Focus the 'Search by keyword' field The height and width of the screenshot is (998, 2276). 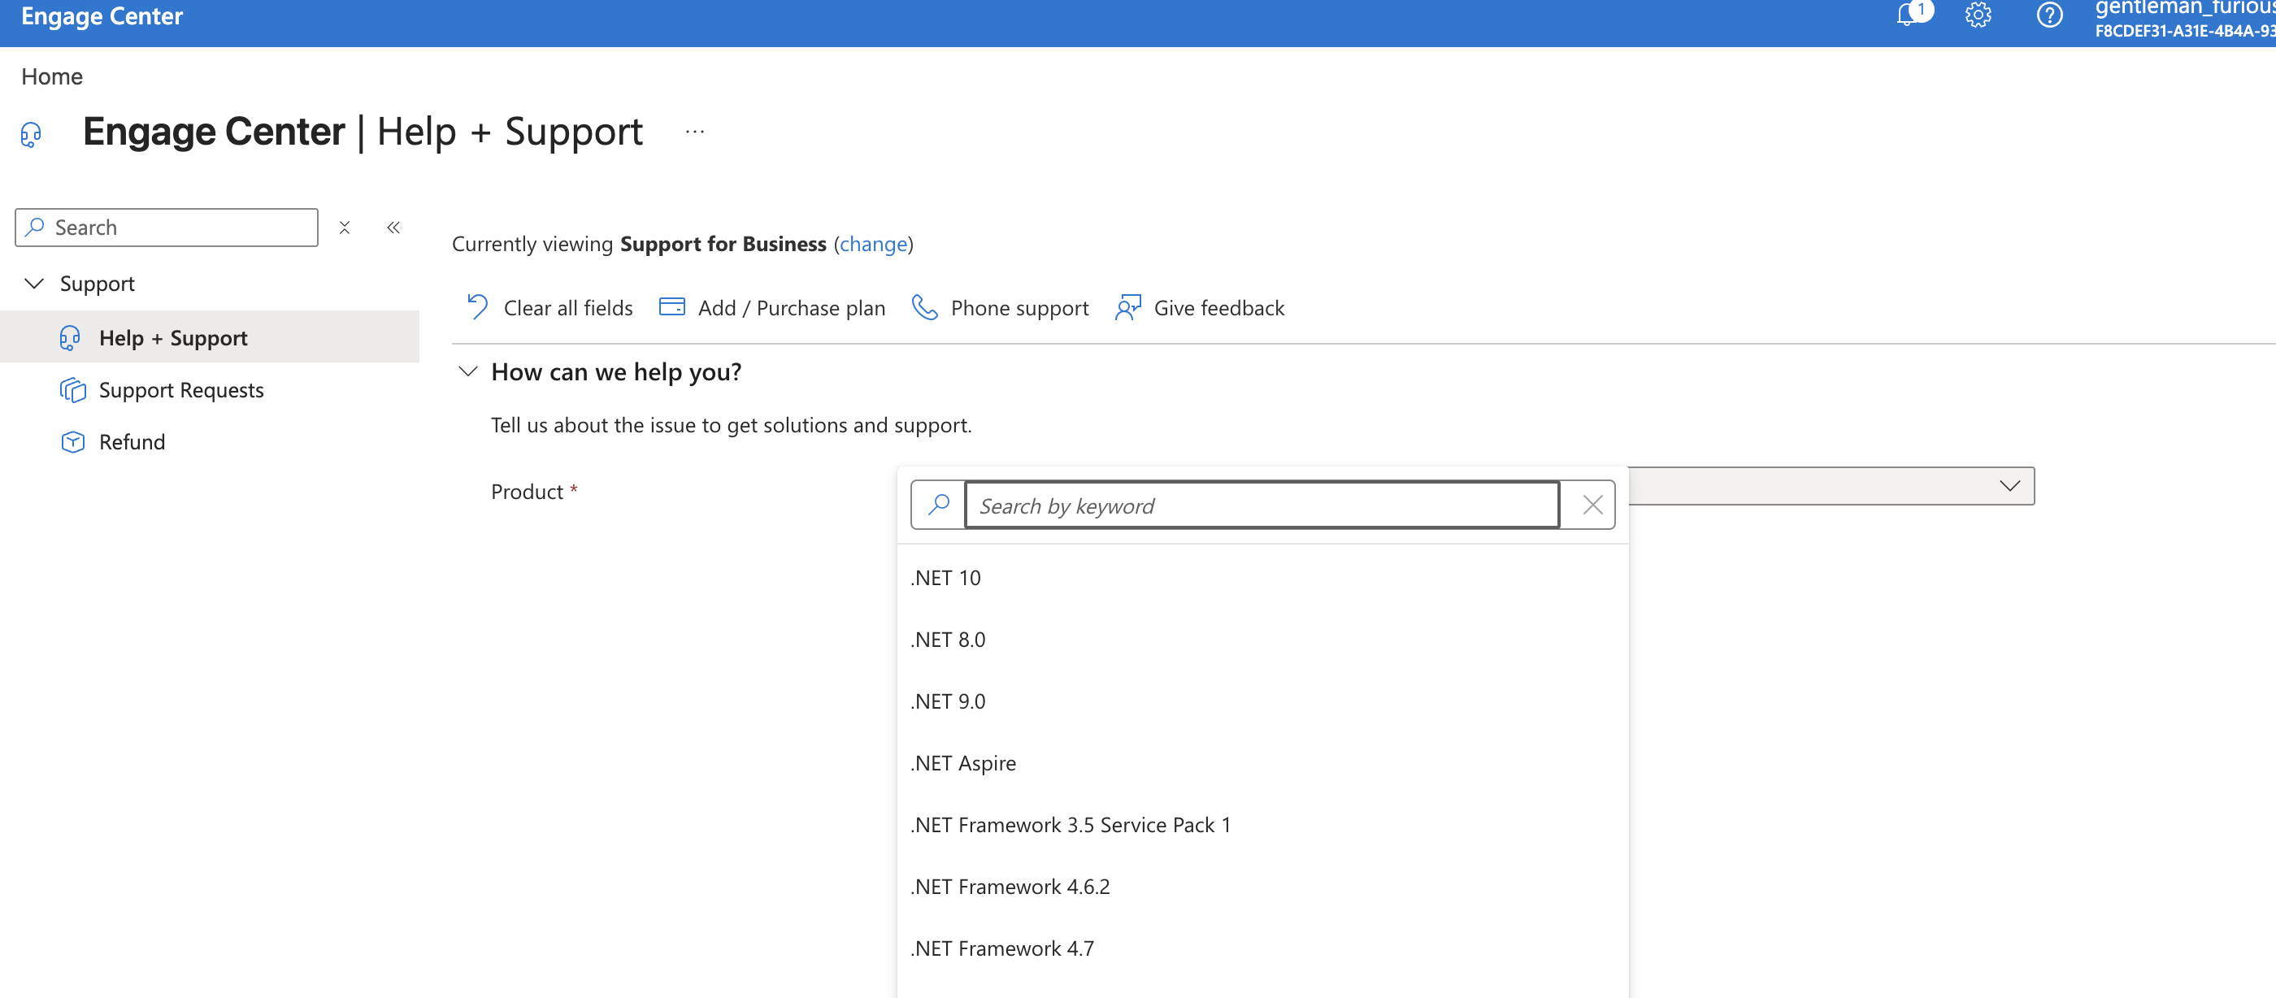tap(1262, 505)
